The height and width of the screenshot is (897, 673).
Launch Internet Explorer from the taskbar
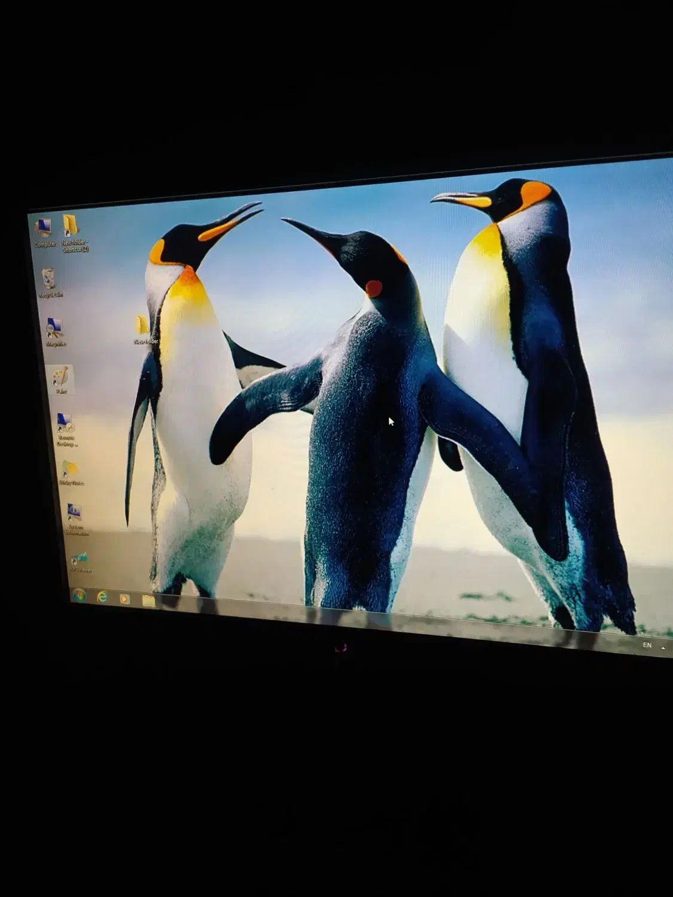pyautogui.click(x=102, y=597)
